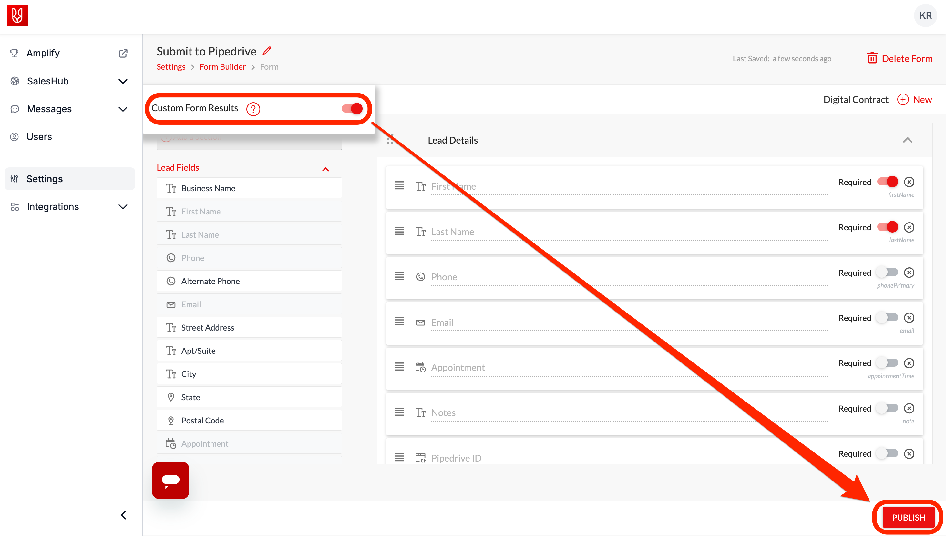Edit the Lead Details section title
This screenshot has height=536, width=946.
652,140
